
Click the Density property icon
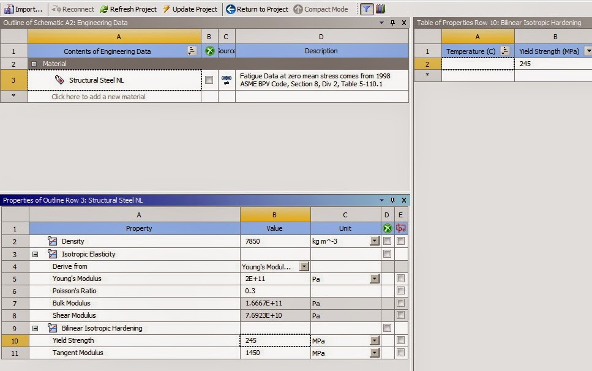[x=53, y=241]
